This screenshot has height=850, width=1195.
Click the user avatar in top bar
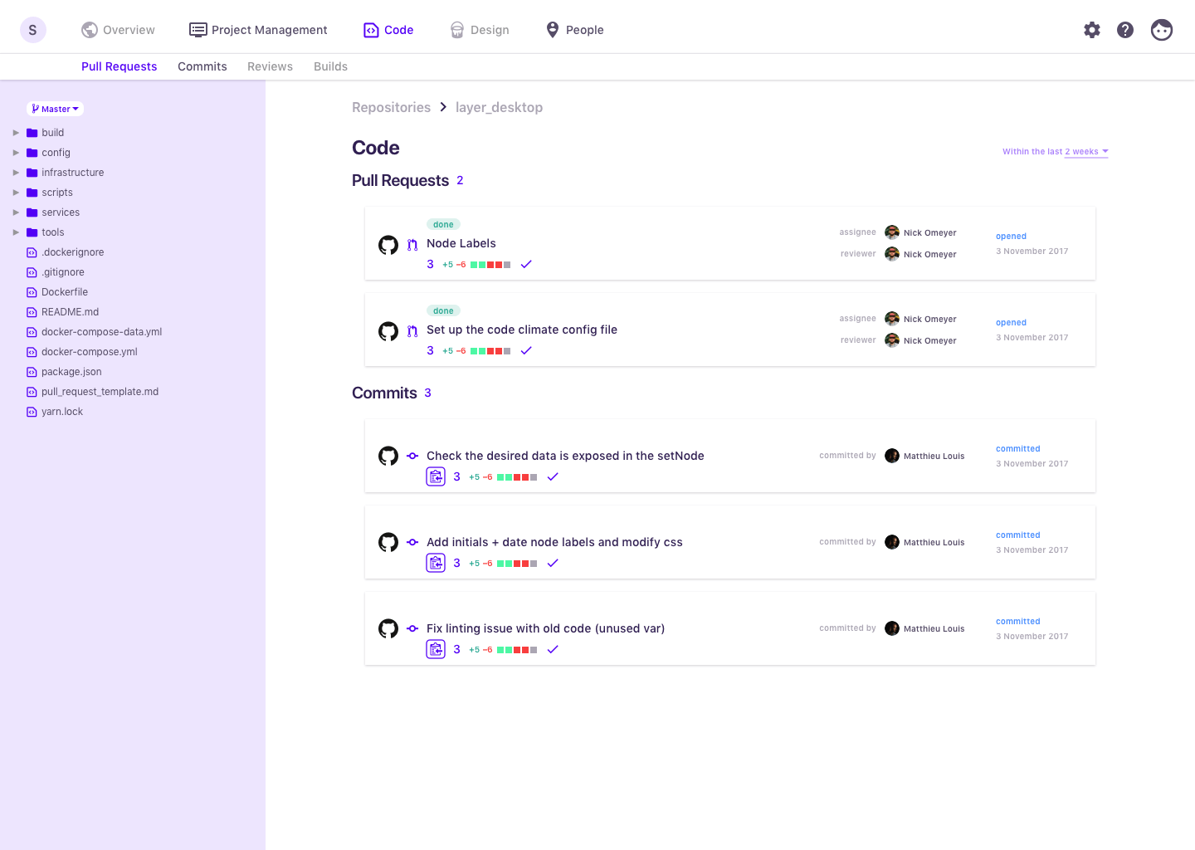pos(1162,30)
